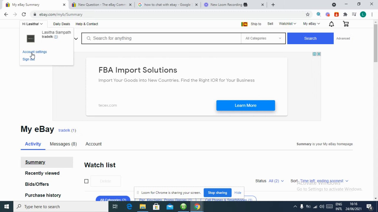This screenshot has width=378, height=212.
Task: Switch to New Loom Recording tab
Action: (x=234, y=5)
